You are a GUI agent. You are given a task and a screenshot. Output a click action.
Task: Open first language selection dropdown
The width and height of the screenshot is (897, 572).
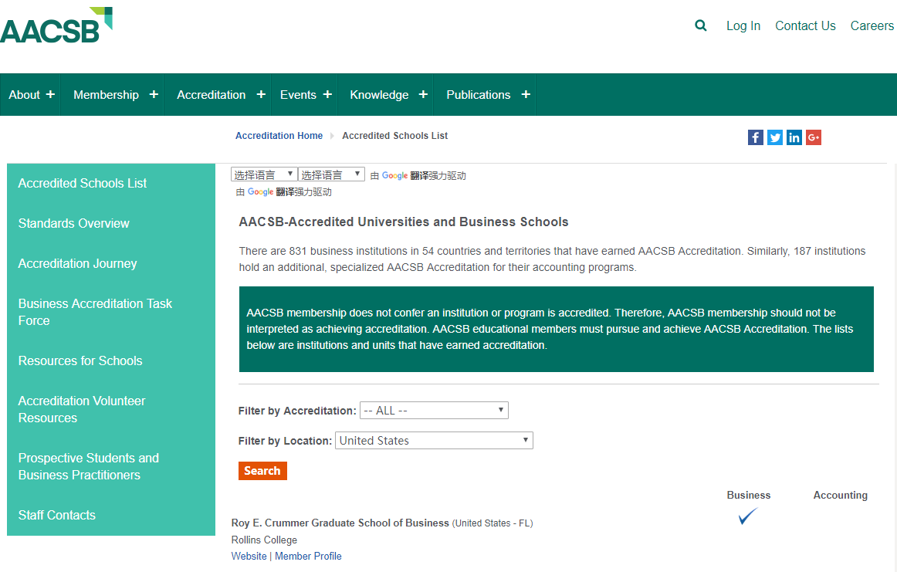(x=264, y=174)
